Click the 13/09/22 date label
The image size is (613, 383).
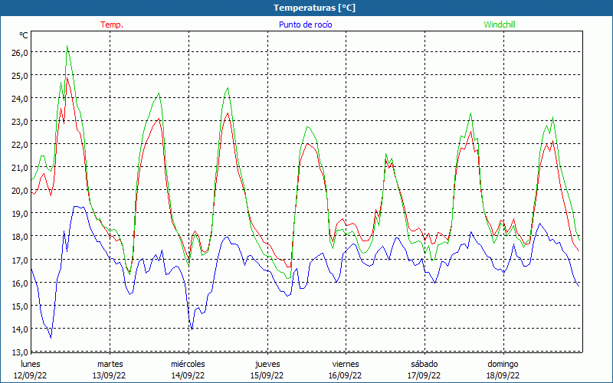pyautogui.click(x=109, y=375)
